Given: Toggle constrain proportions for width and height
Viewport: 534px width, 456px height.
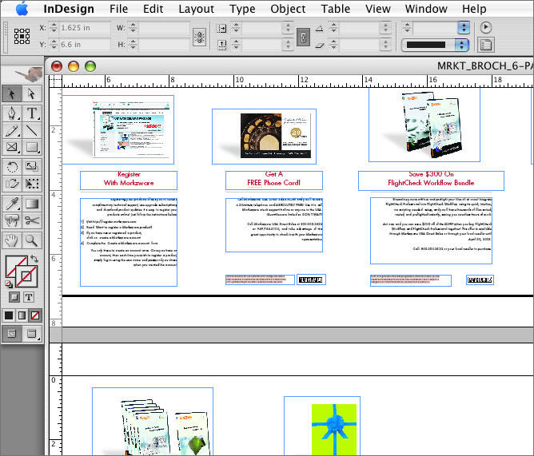Looking at the screenshot, I should click(200, 37).
